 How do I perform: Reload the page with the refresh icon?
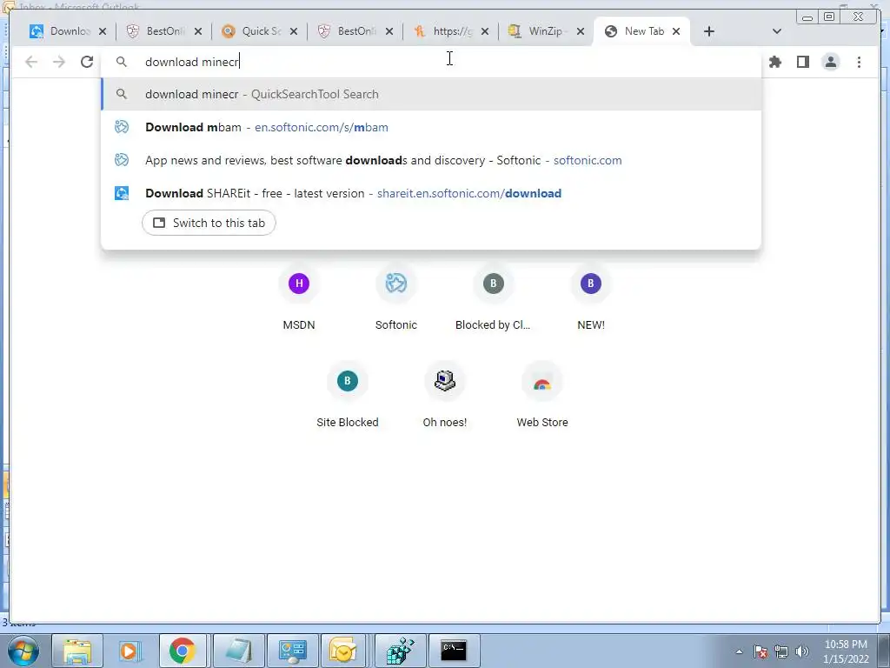tap(87, 62)
